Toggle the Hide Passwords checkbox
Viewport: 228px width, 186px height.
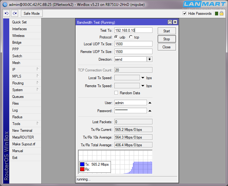(x=185, y=13)
